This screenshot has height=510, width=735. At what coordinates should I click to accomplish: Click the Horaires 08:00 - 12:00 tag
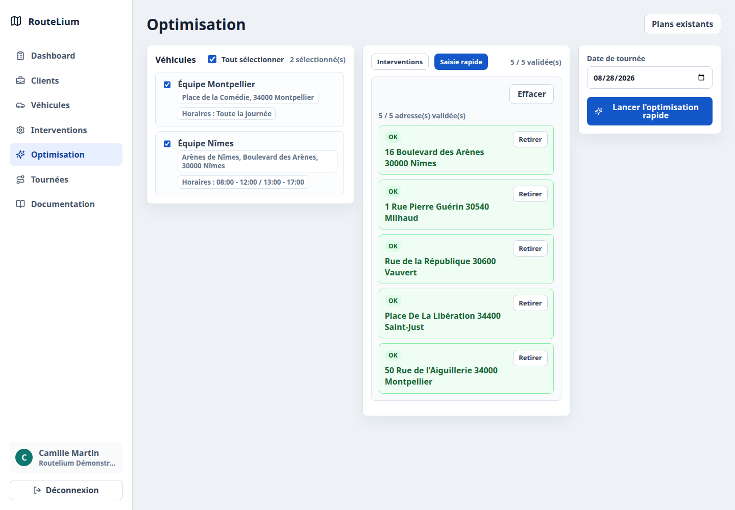(243, 182)
